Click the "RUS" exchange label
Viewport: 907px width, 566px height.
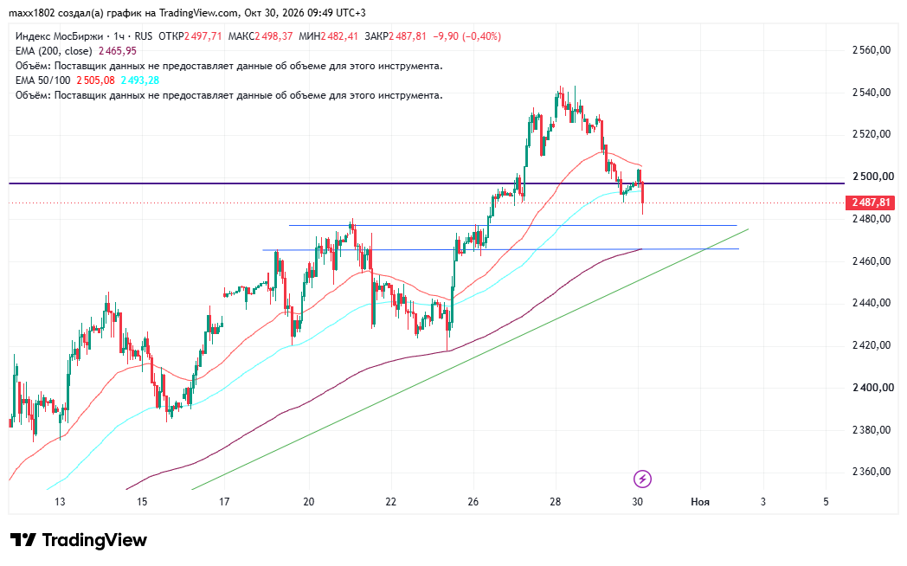click(143, 35)
